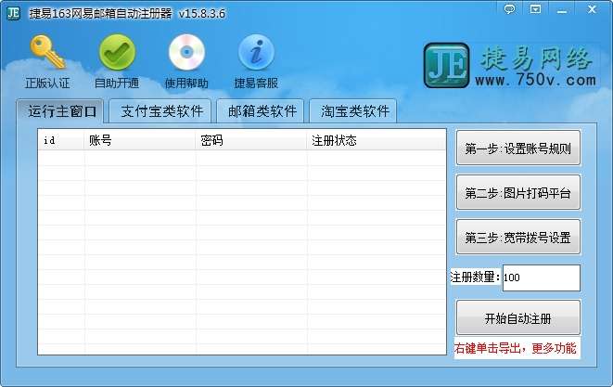Open 第二步:图片打码平台 settings
The height and width of the screenshot is (387, 613).
point(518,192)
